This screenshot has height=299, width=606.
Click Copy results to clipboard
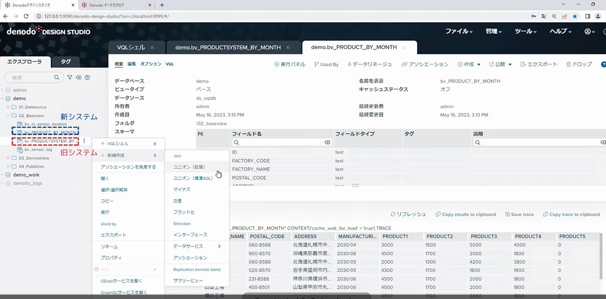pyautogui.click(x=466, y=214)
